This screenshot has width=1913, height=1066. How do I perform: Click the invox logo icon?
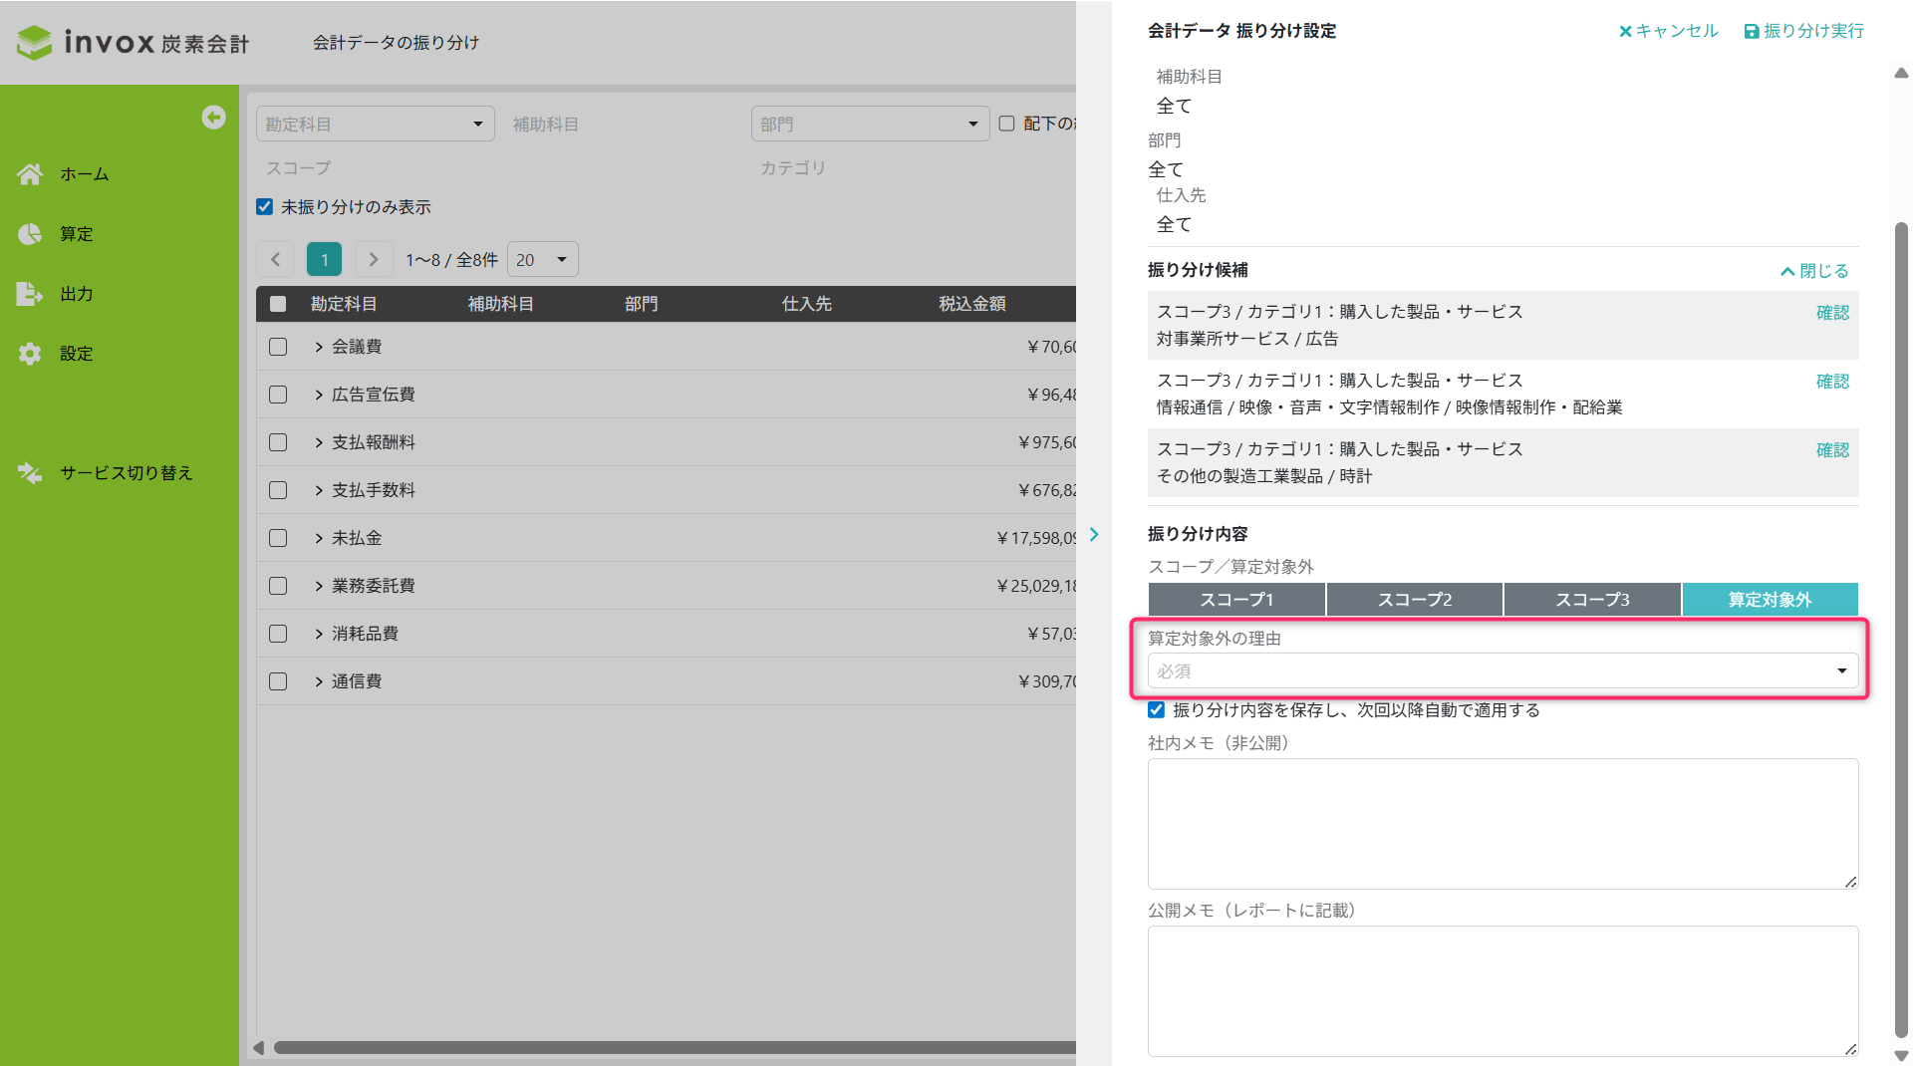click(35, 42)
